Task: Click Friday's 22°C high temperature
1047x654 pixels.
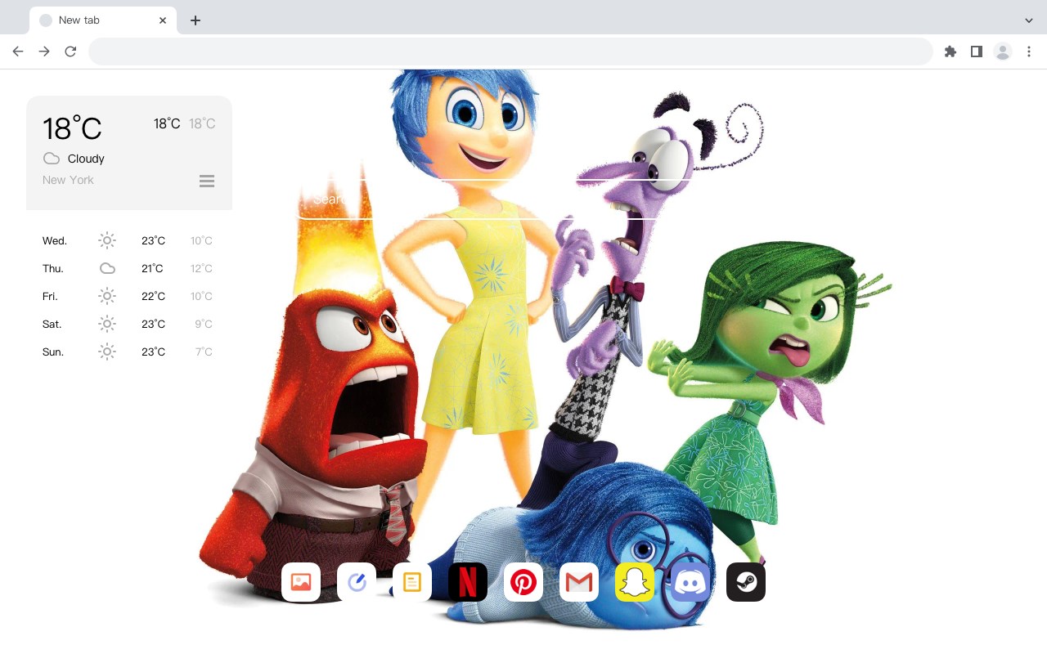Action: 153,296
